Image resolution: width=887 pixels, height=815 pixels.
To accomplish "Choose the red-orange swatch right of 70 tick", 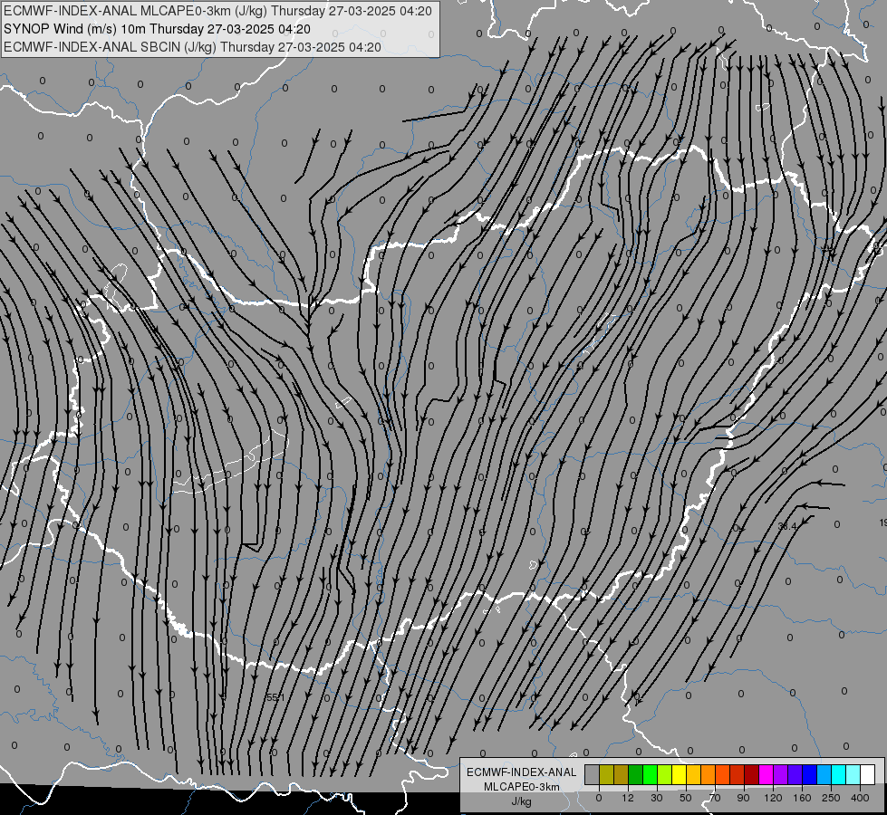I will tap(723, 774).
